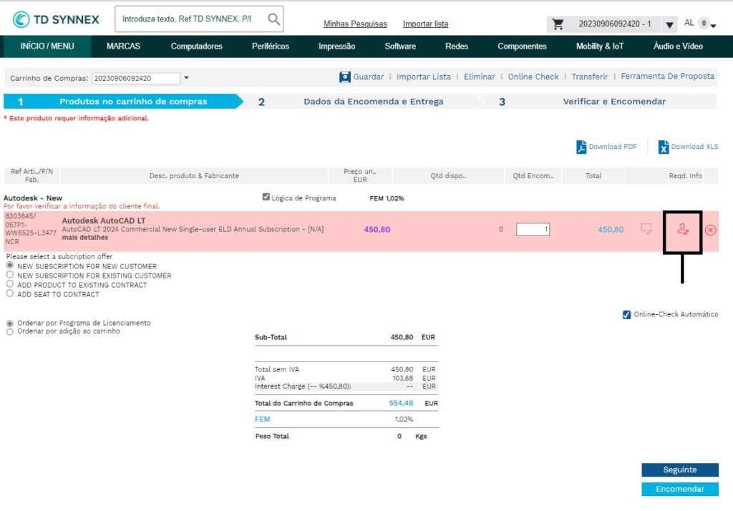The width and height of the screenshot is (733, 511).
Task: Click the FEM link in totals
Action: 262,419
